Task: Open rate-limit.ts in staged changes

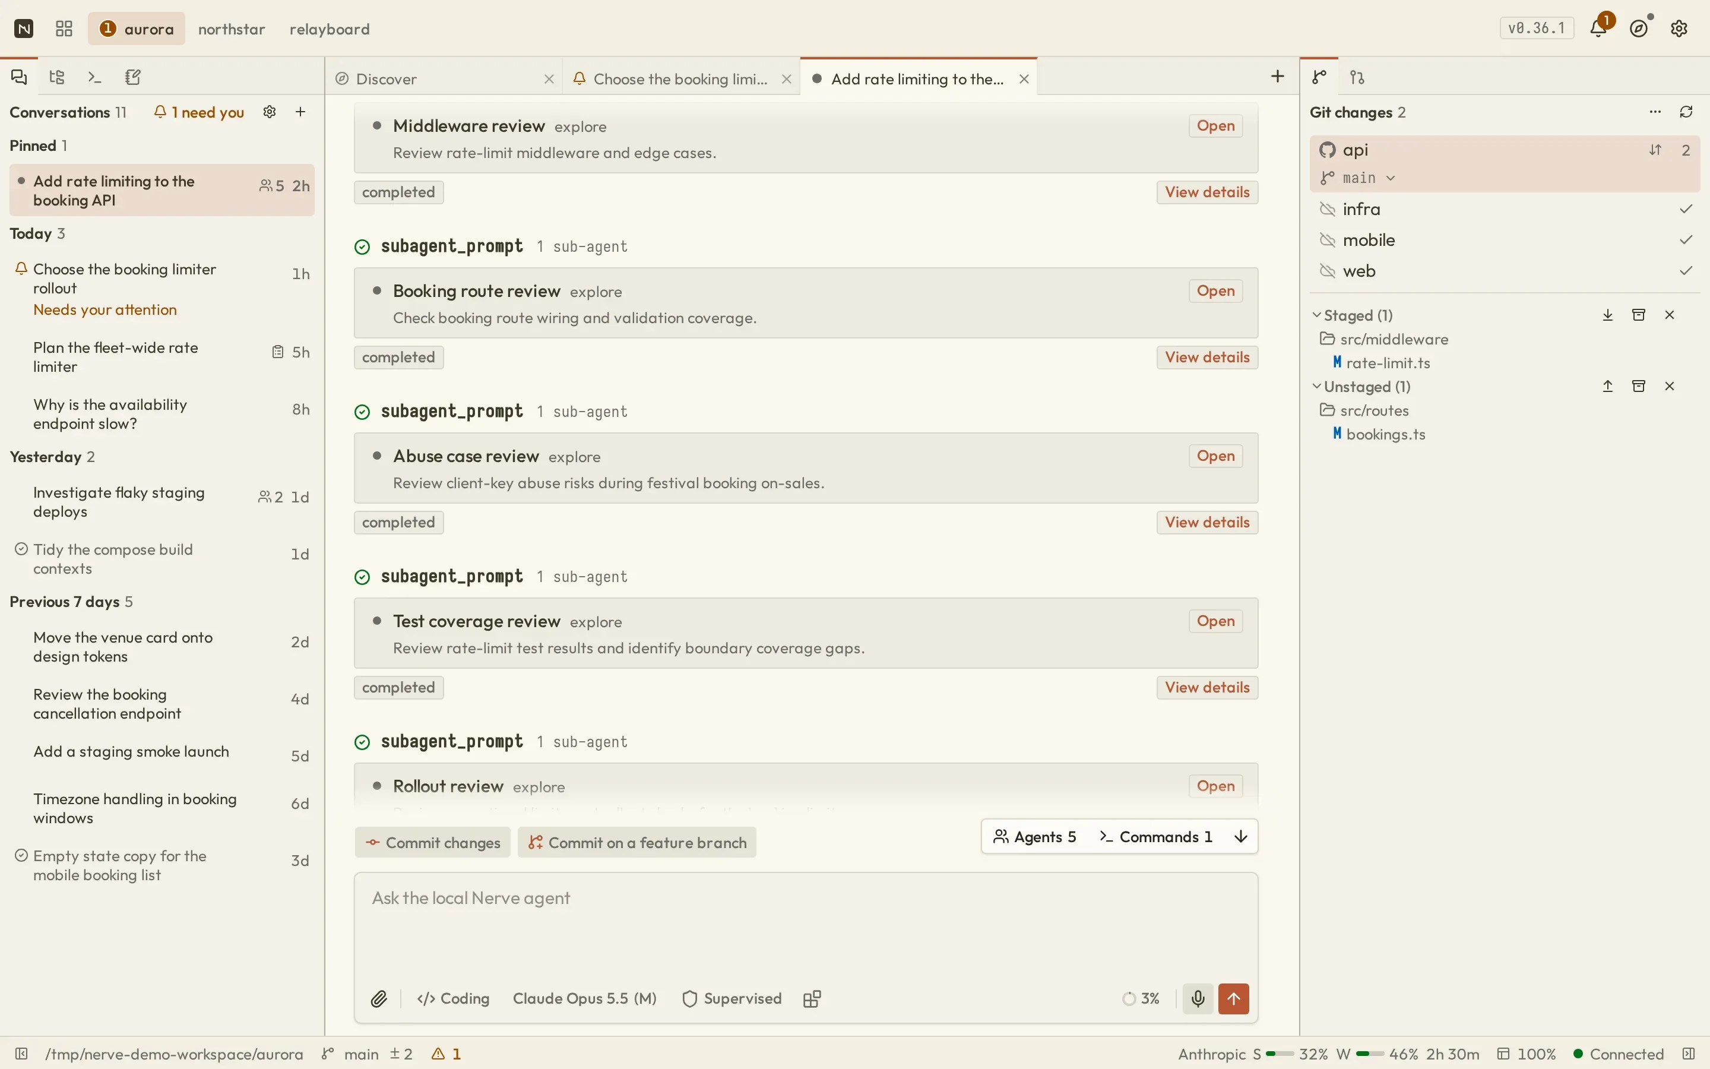Action: click(1382, 363)
